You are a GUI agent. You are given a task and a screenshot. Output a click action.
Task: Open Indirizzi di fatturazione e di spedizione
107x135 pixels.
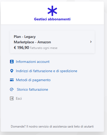pyautogui.click(x=46, y=71)
